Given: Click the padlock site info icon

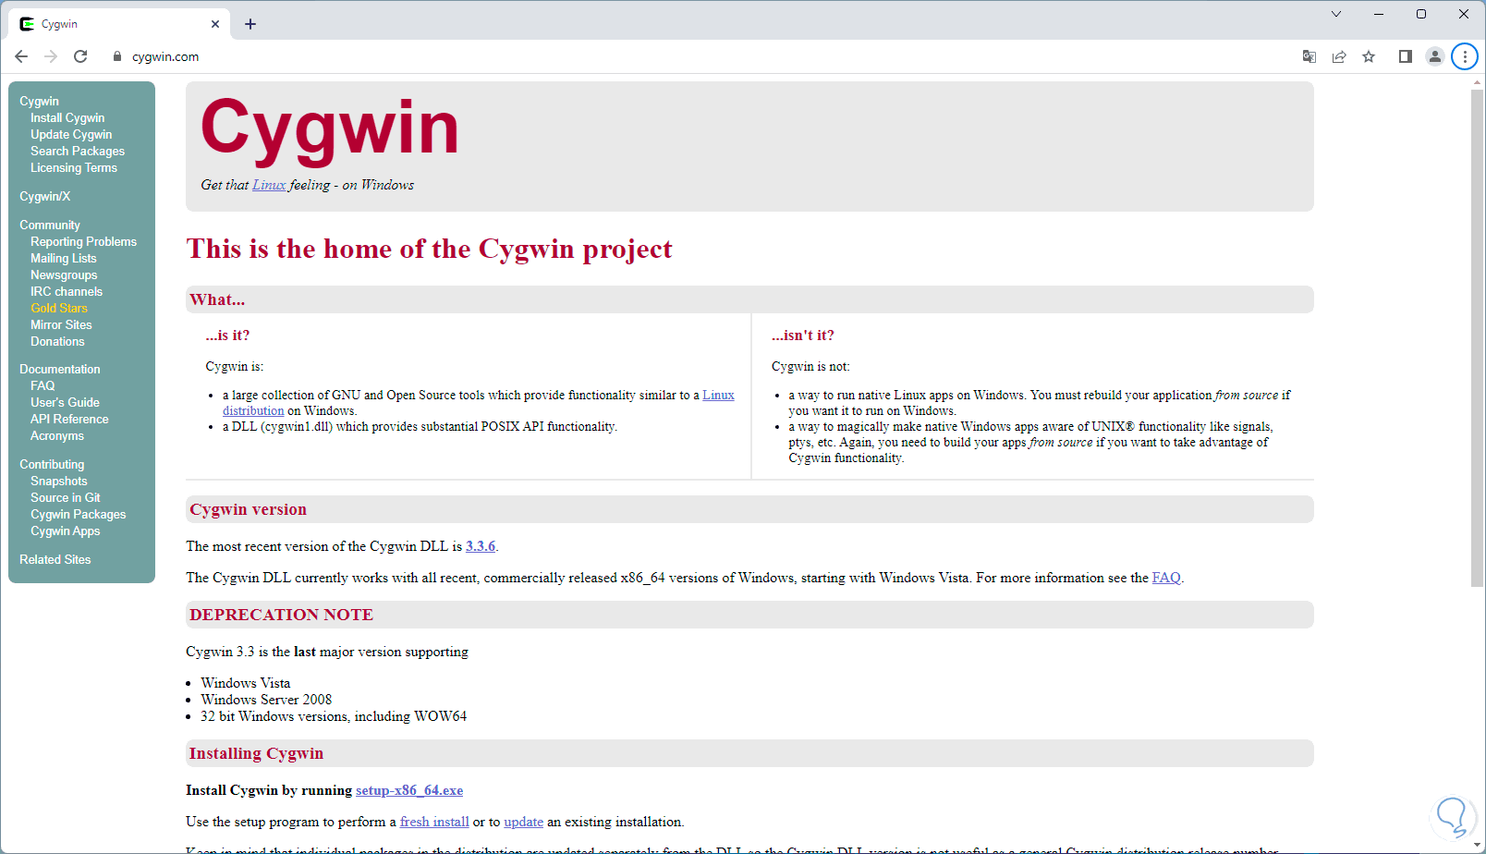Looking at the screenshot, I should [x=117, y=56].
